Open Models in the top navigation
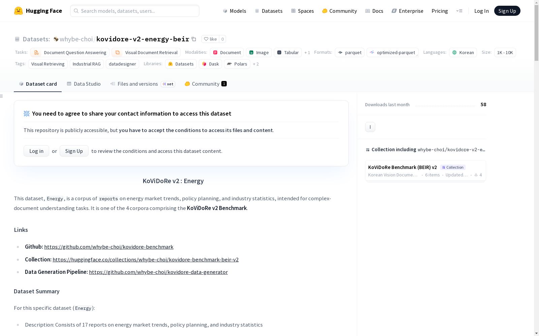 tap(234, 11)
